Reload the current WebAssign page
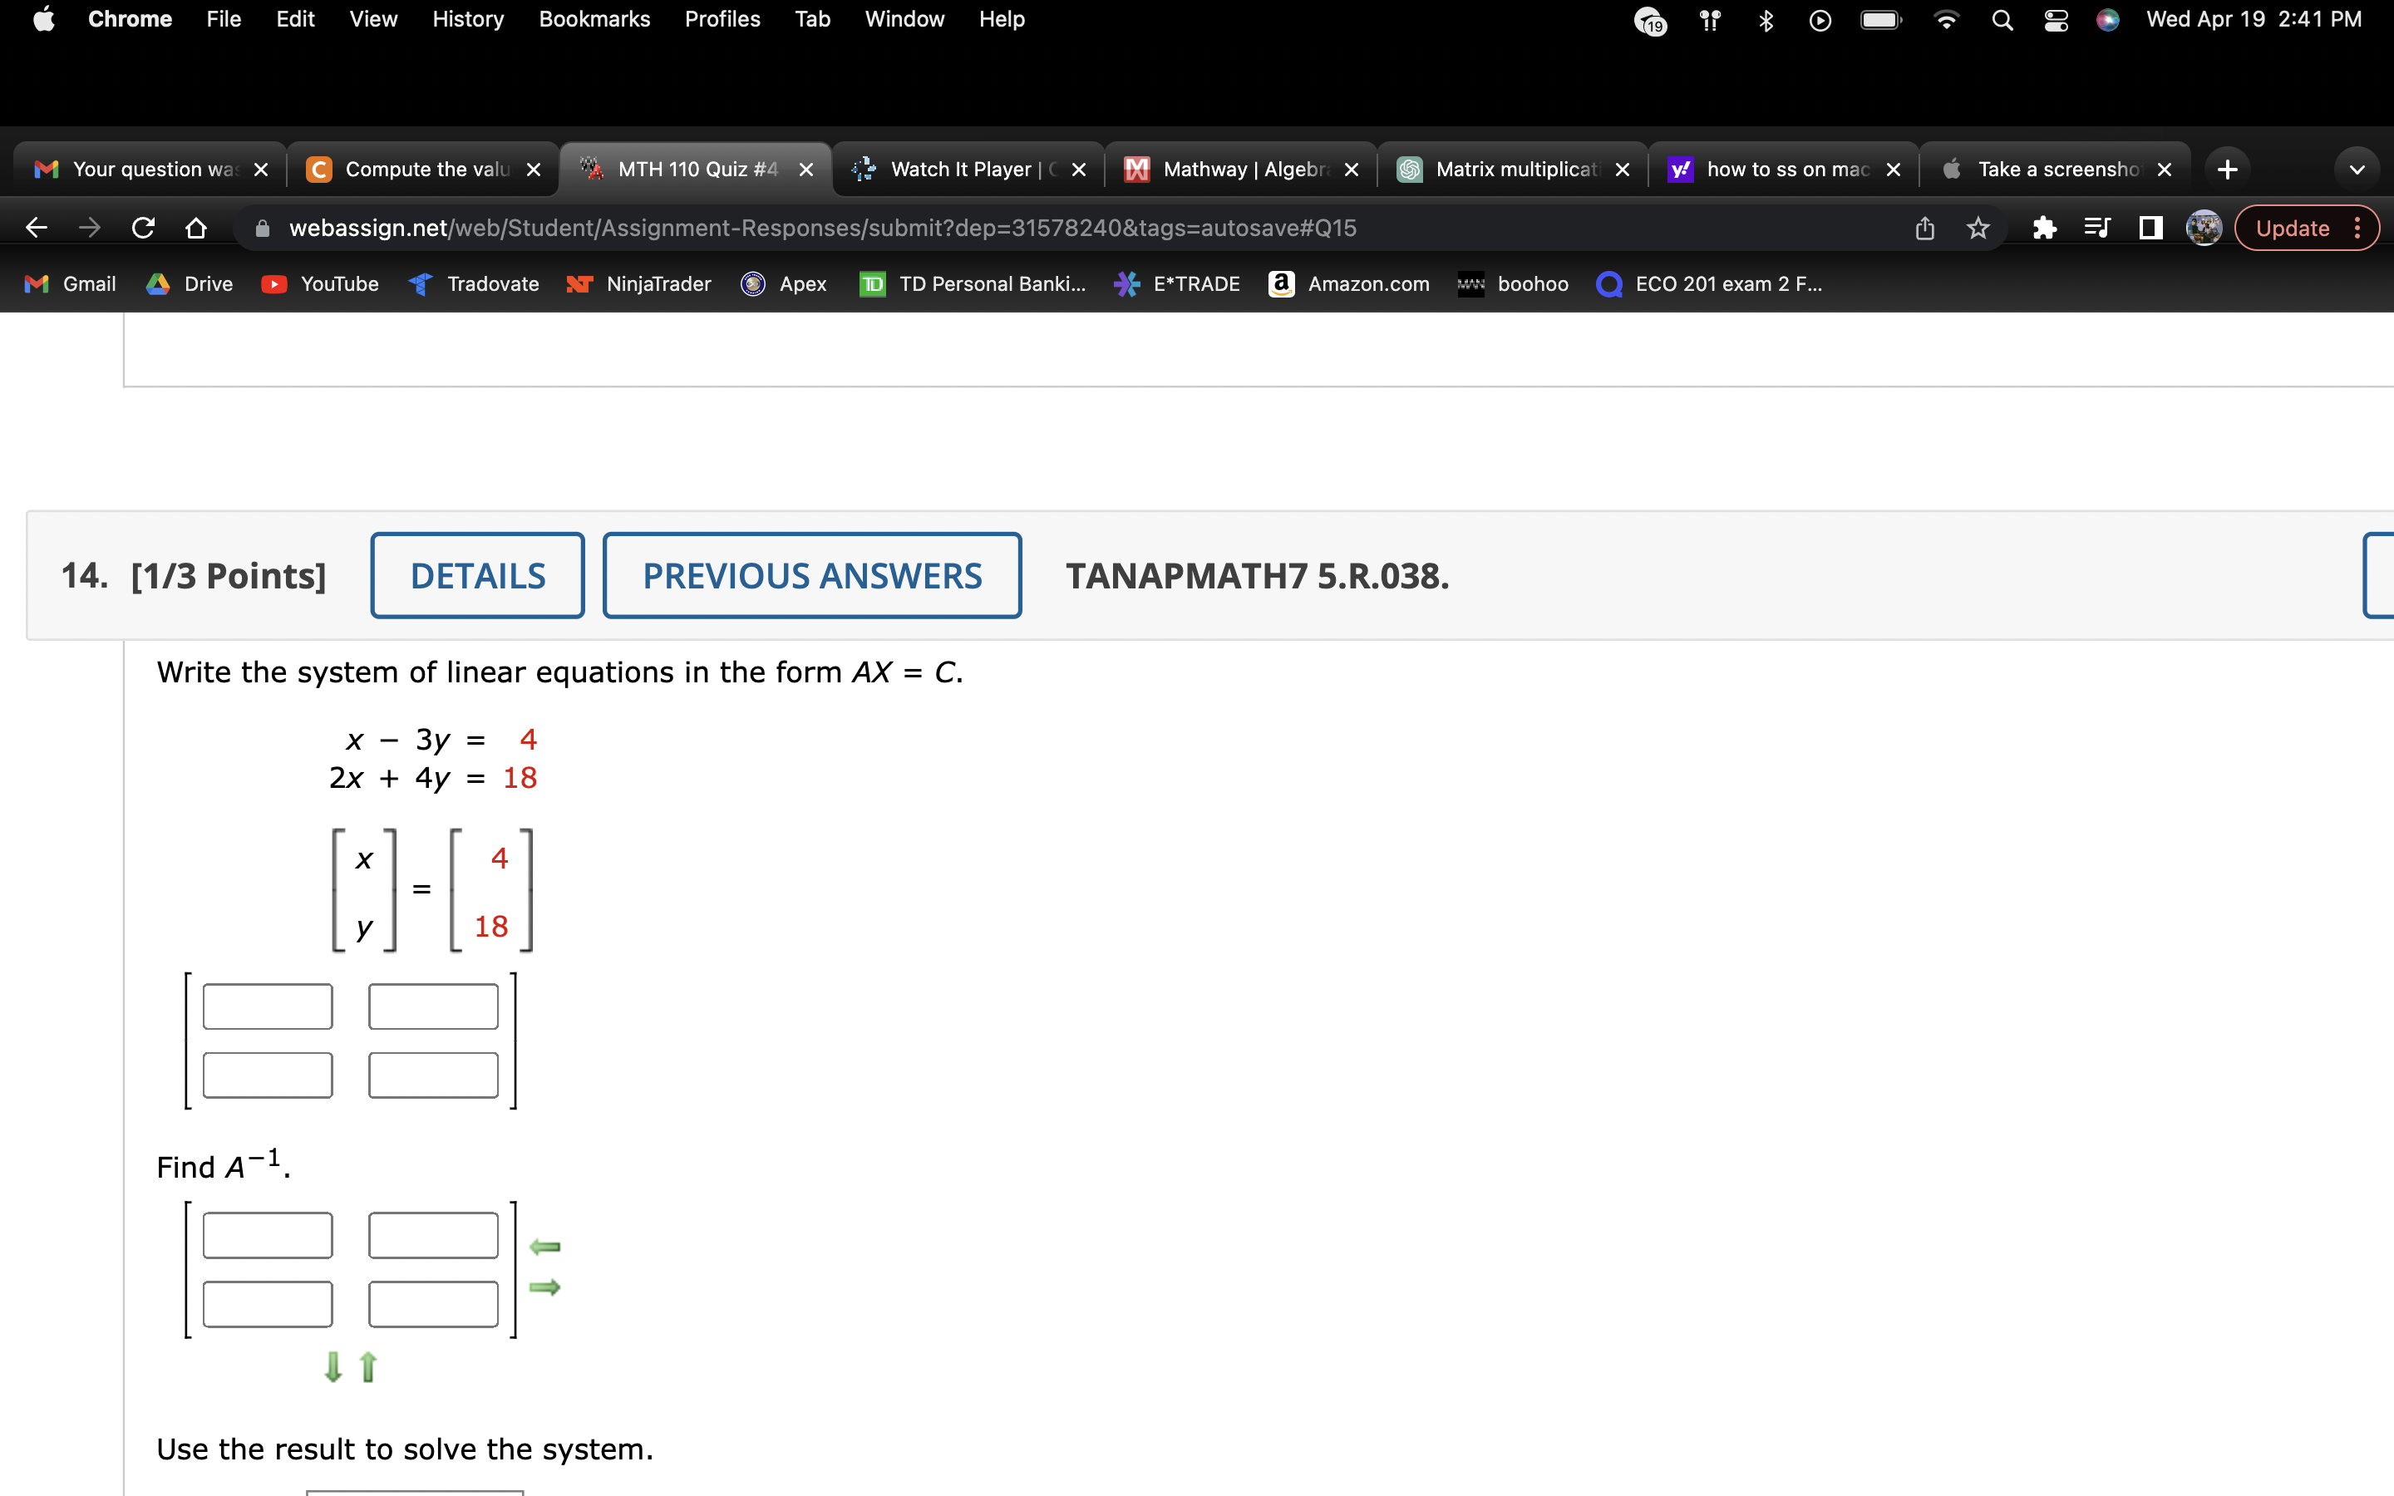The height and width of the screenshot is (1496, 2394). (144, 228)
